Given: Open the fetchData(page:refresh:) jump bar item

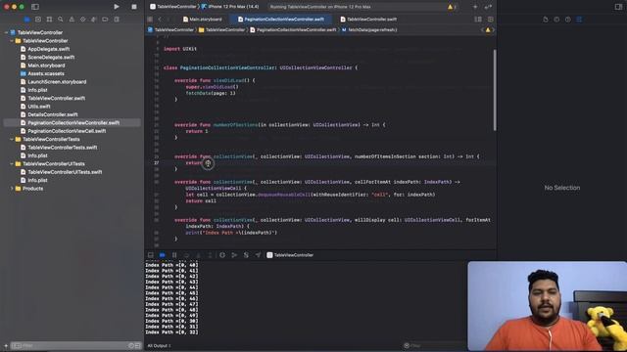Looking at the screenshot, I should click(369, 30).
